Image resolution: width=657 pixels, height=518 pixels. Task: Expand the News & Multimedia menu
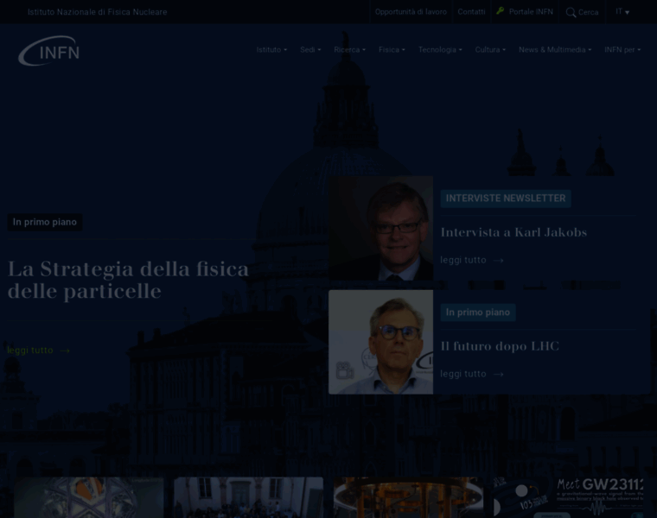[555, 50]
